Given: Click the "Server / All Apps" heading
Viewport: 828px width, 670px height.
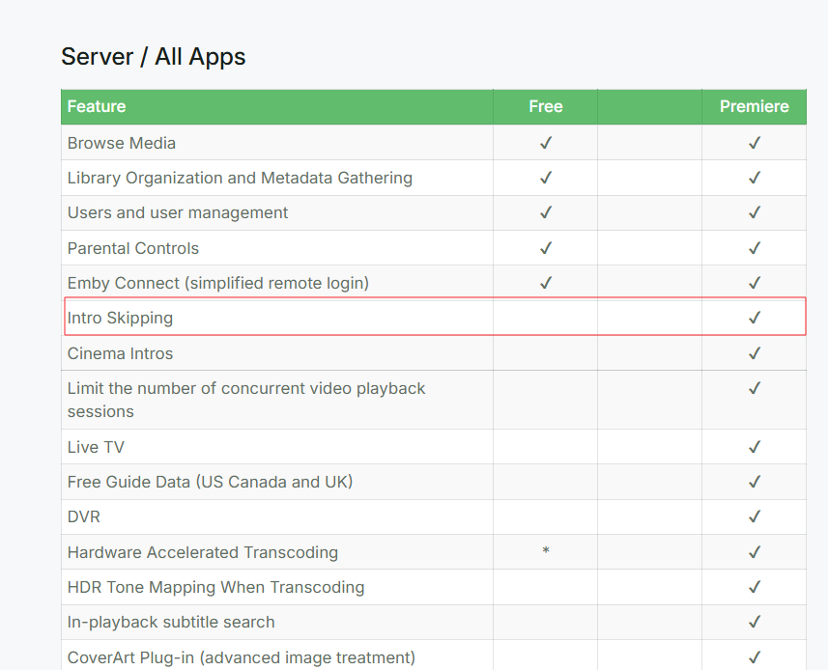Looking at the screenshot, I should [x=154, y=56].
